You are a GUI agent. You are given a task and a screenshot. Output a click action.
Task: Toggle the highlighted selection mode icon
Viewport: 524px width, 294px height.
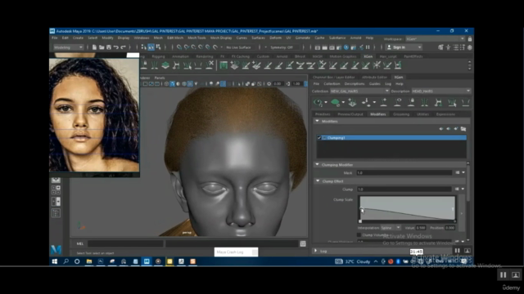(x=151, y=47)
